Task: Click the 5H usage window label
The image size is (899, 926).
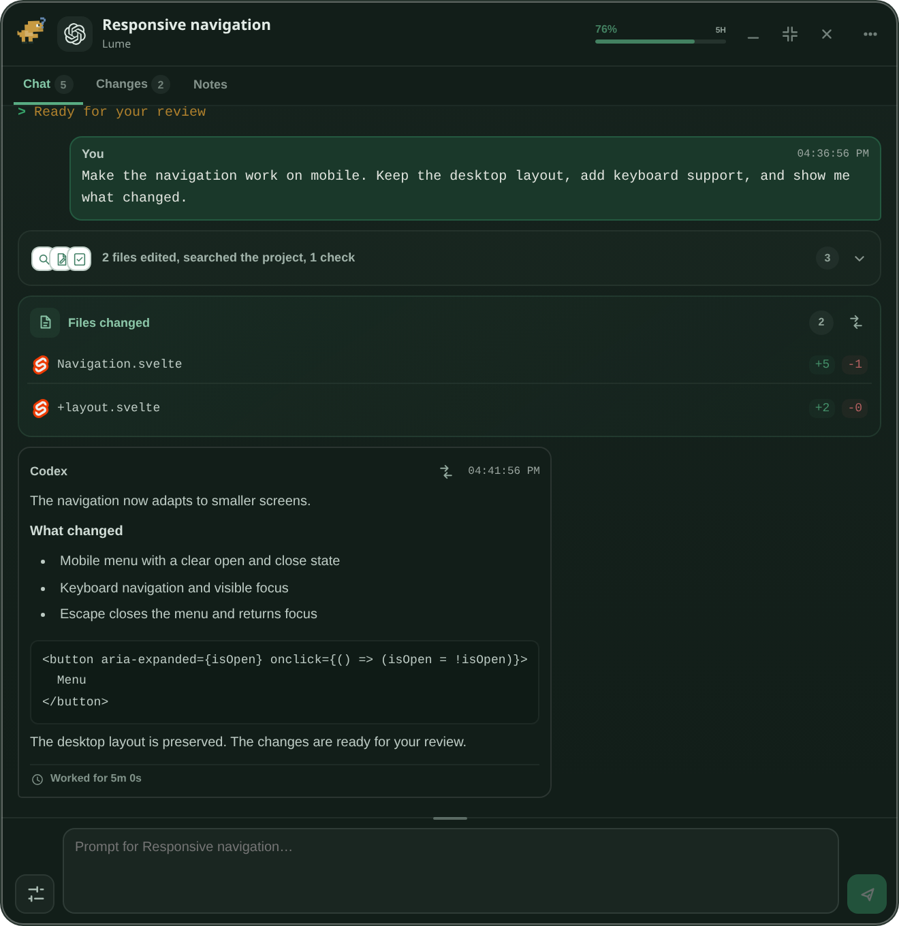Action: click(721, 30)
